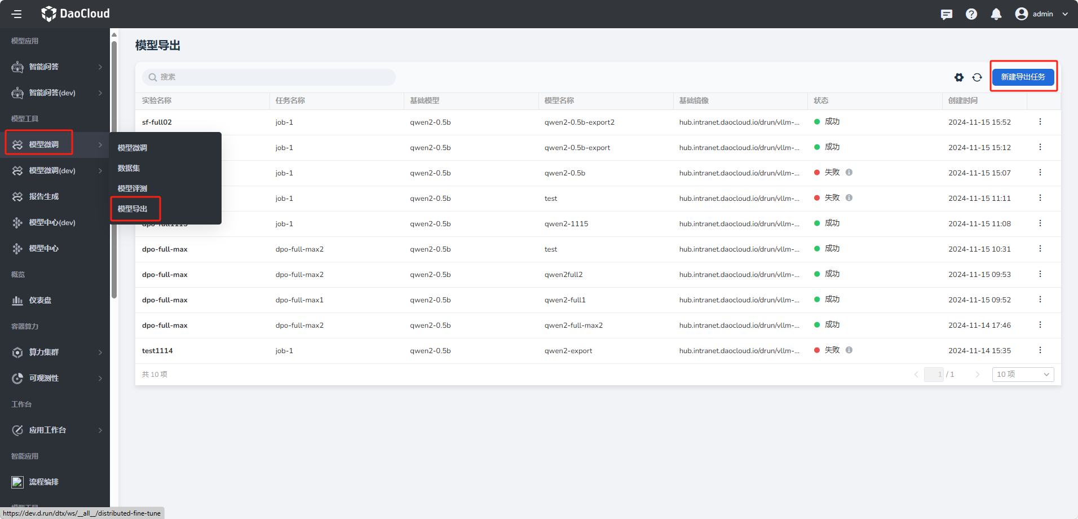
Task: Click model name qwen2-0.5b-export2
Action: [580, 122]
